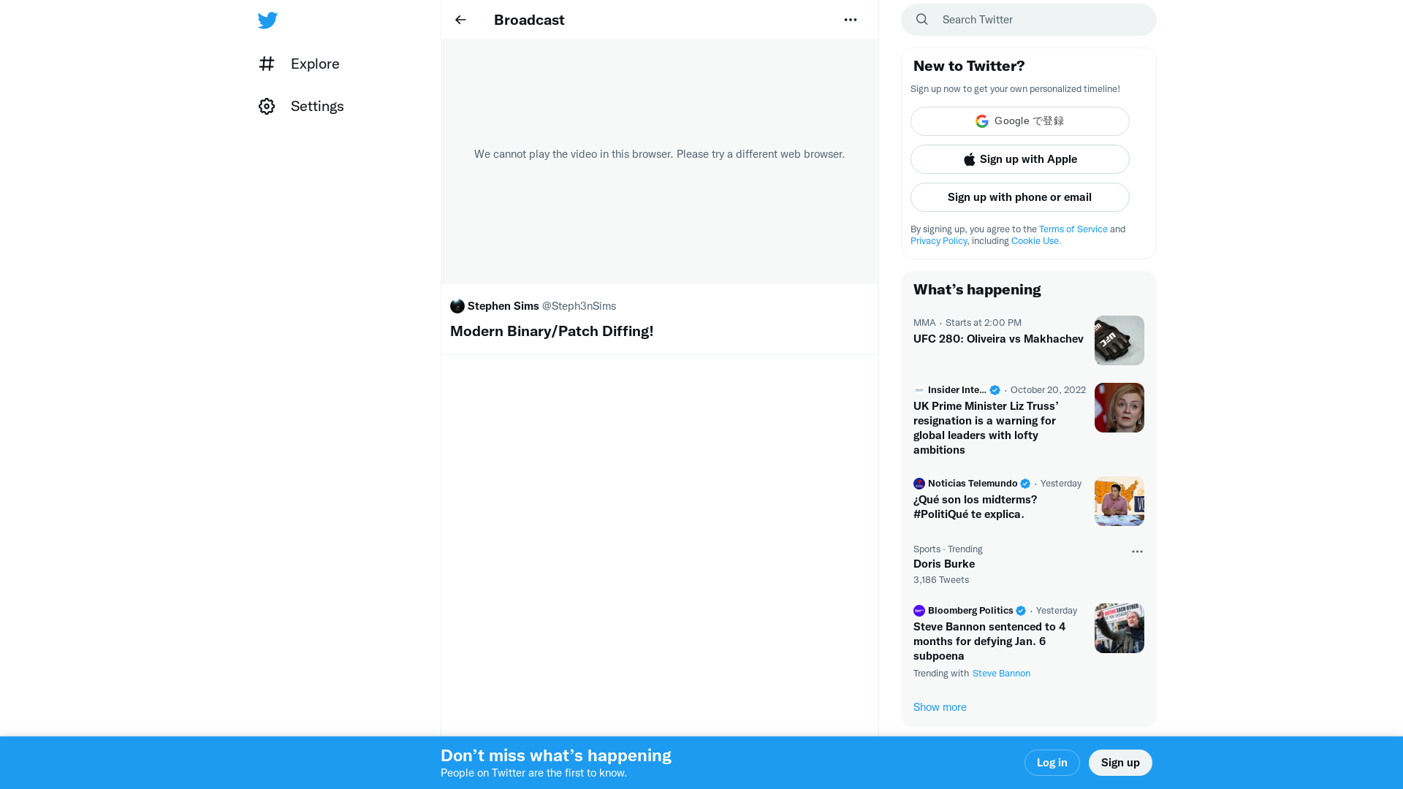Expand trends with Show more

940,706
